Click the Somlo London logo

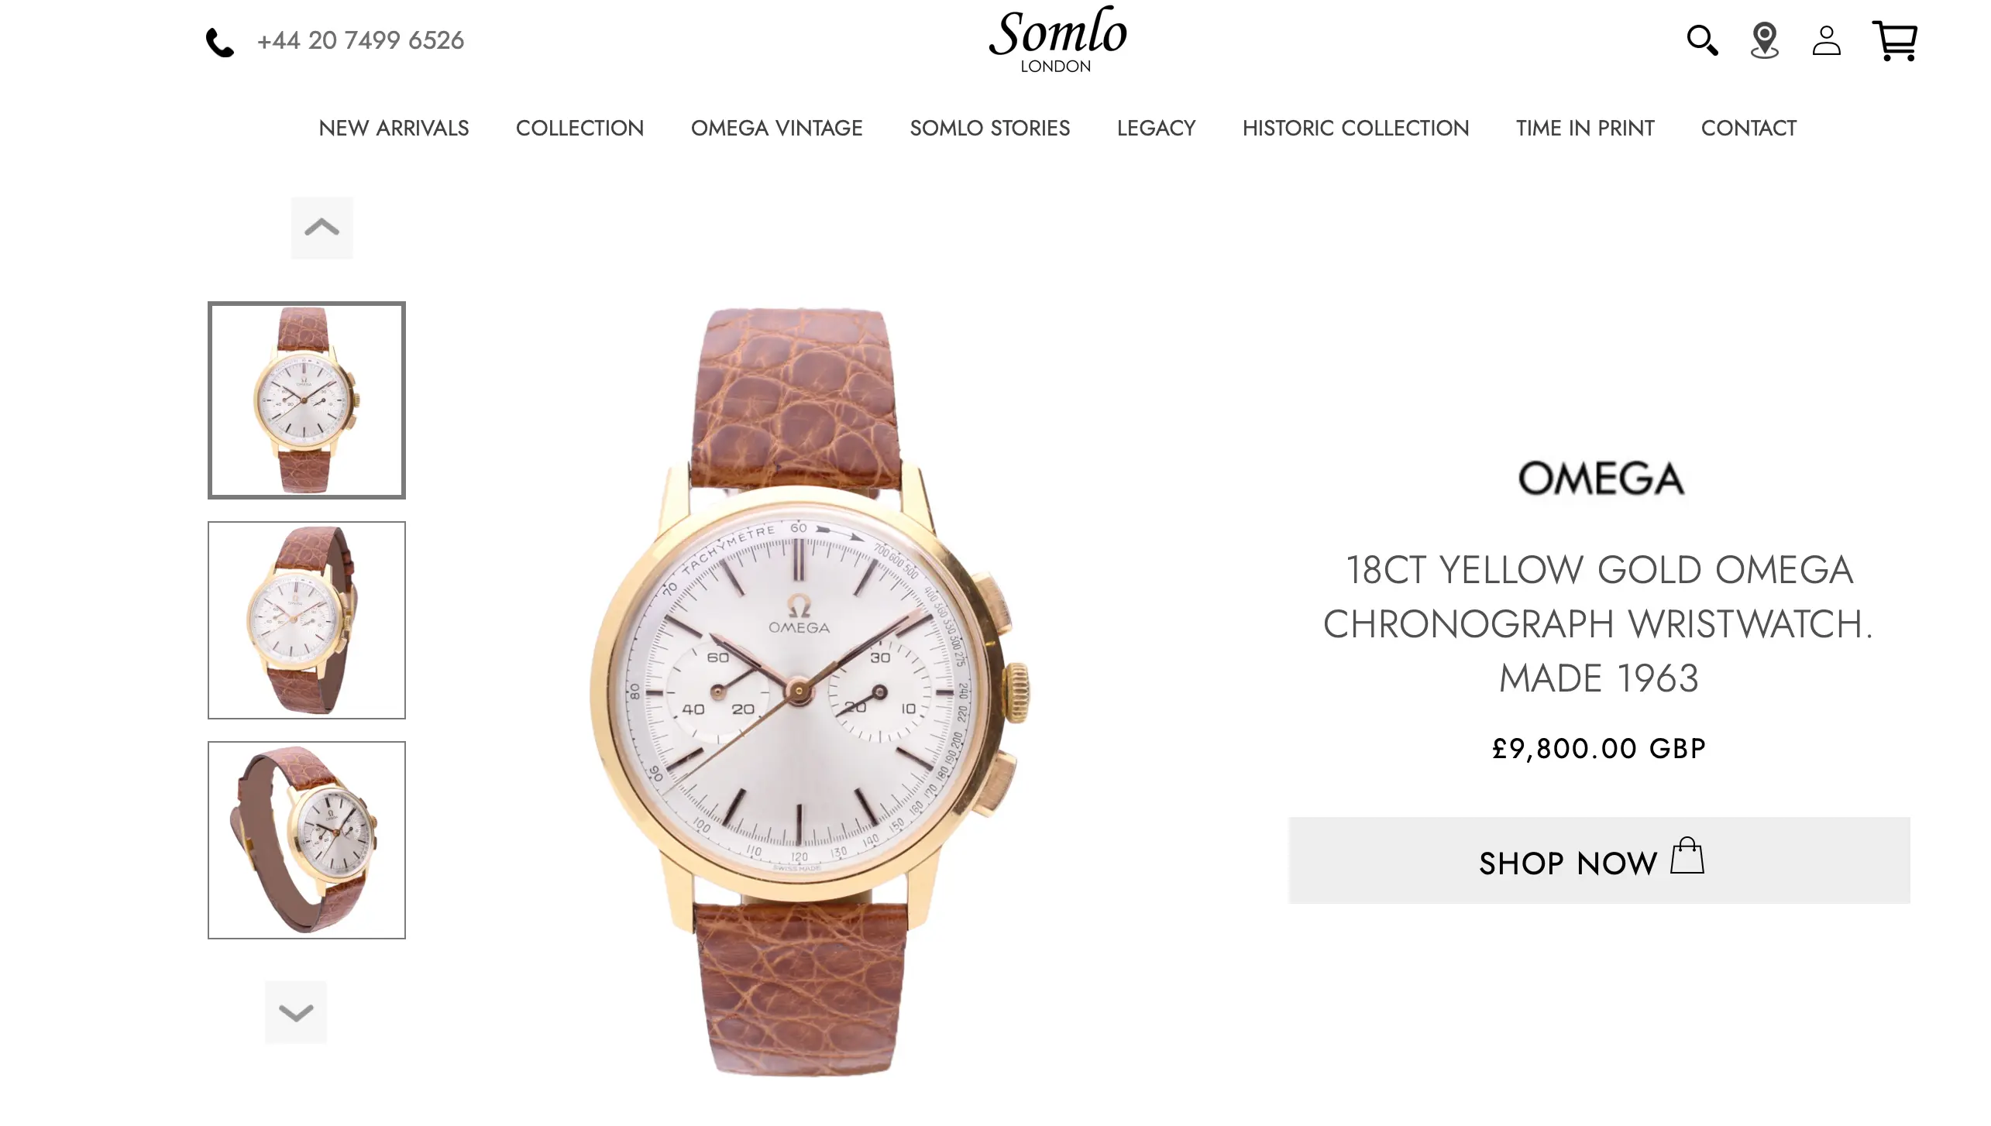(1057, 40)
